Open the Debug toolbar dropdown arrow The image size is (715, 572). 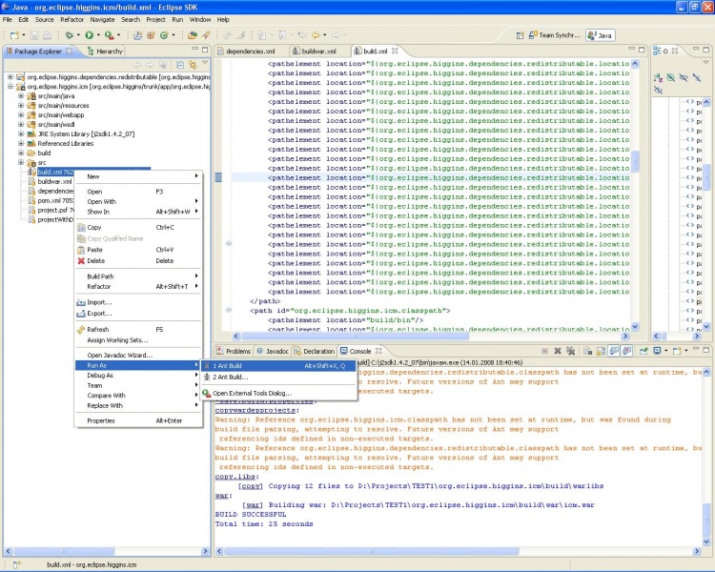(78, 35)
